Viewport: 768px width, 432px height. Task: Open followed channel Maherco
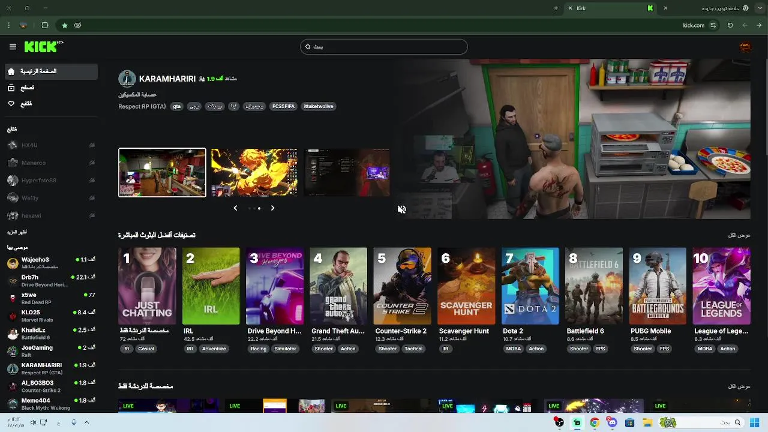point(51,163)
